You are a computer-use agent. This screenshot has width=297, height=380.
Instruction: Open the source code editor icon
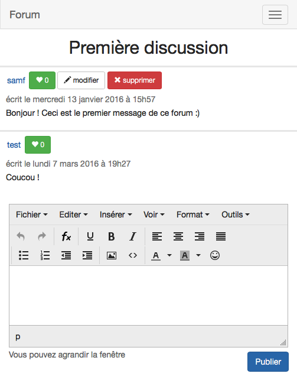tap(133, 255)
